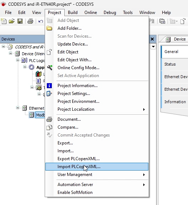Select the Status side tab
Viewport: 188px width, 205px height.
click(x=175, y=64)
